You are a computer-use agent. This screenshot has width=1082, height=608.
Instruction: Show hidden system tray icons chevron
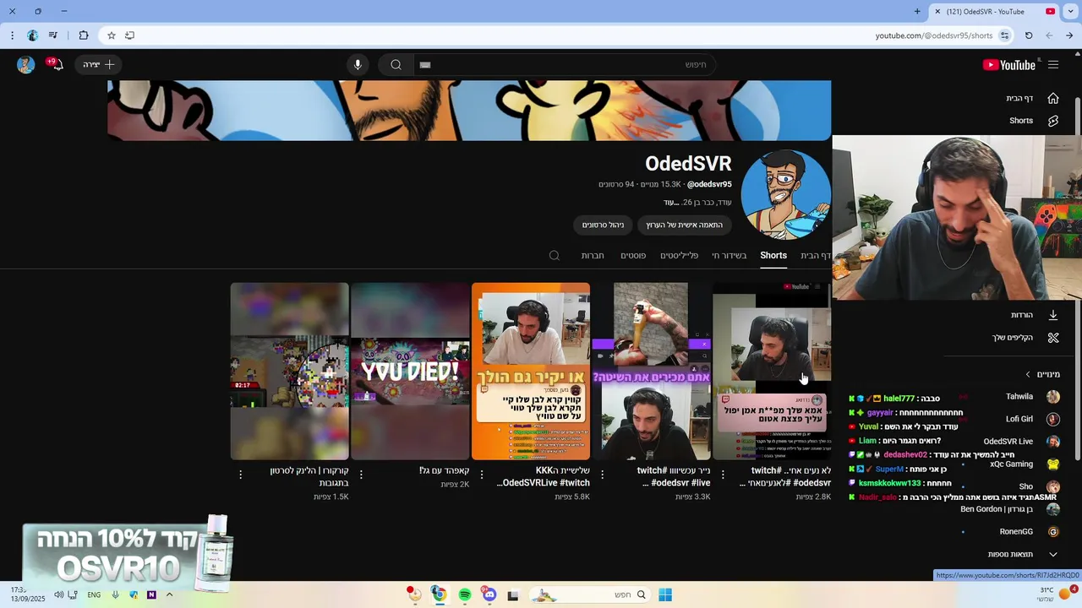(x=169, y=594)
